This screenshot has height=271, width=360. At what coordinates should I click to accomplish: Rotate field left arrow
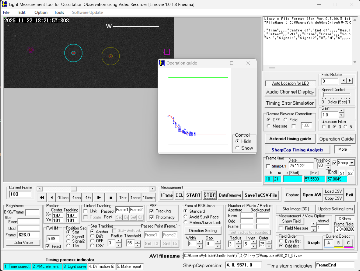point(344,81)
